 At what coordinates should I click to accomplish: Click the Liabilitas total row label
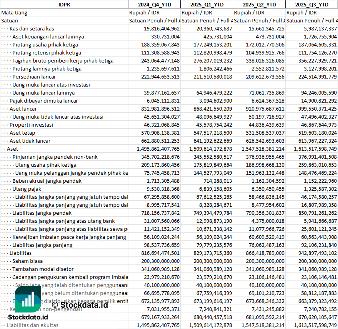pos(20,253)
